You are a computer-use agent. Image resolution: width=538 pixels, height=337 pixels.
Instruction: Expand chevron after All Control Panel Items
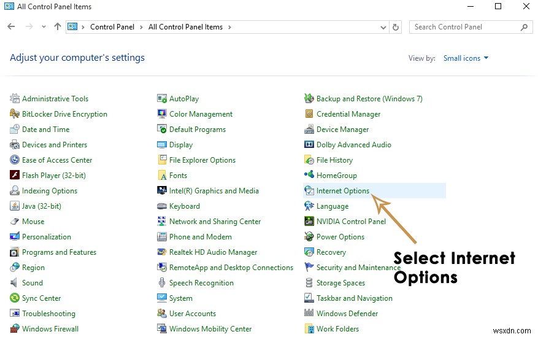pyautogui.click(x=229, y=27)
